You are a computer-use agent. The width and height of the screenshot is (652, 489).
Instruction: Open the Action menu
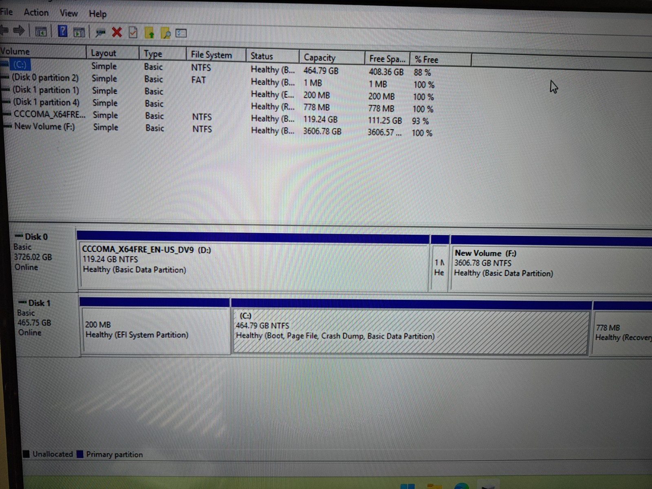36,13
